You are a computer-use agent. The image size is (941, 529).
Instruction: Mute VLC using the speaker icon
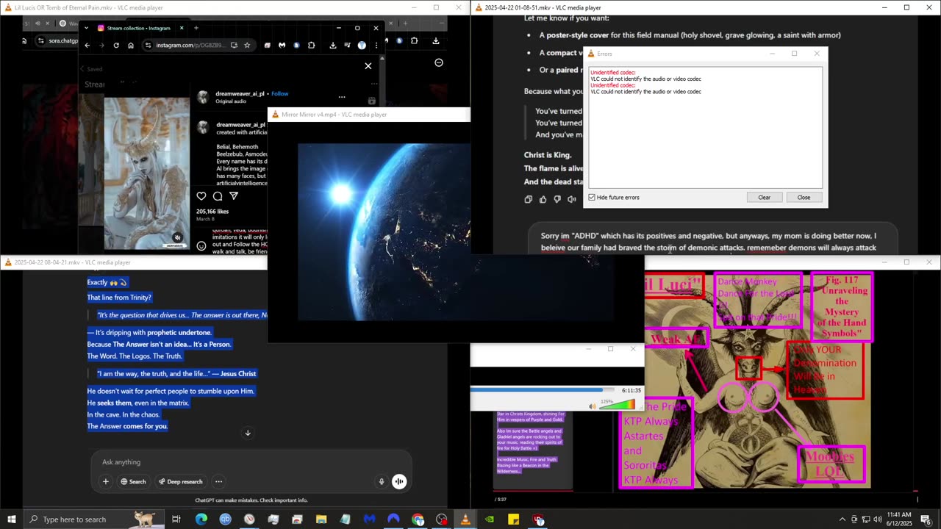[593, 406]
